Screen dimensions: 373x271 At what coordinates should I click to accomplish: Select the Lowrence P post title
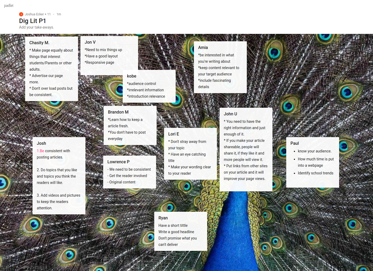pos(119,162)
